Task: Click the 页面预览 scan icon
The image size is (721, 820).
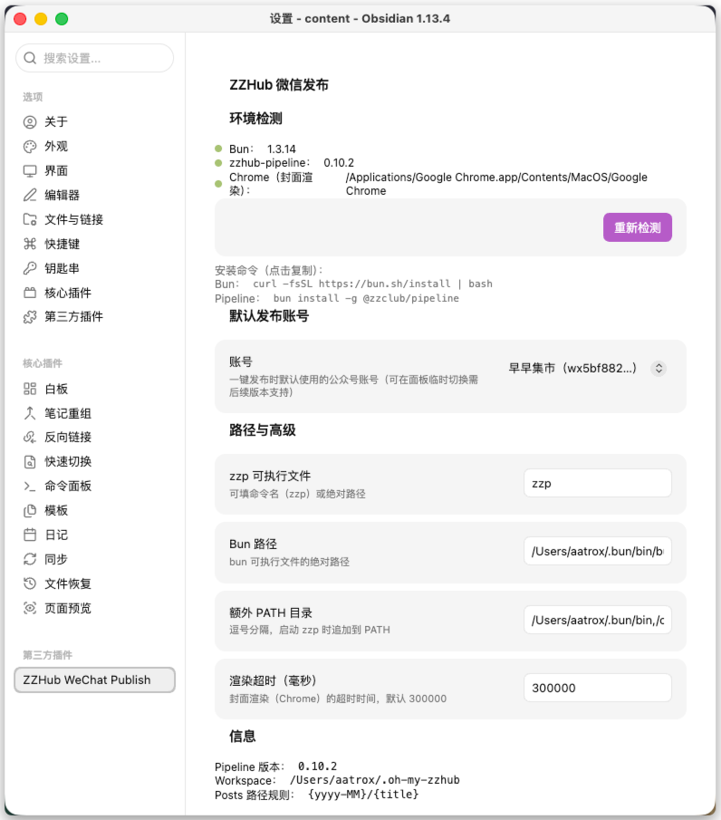Action: click(x=30, y=608)
